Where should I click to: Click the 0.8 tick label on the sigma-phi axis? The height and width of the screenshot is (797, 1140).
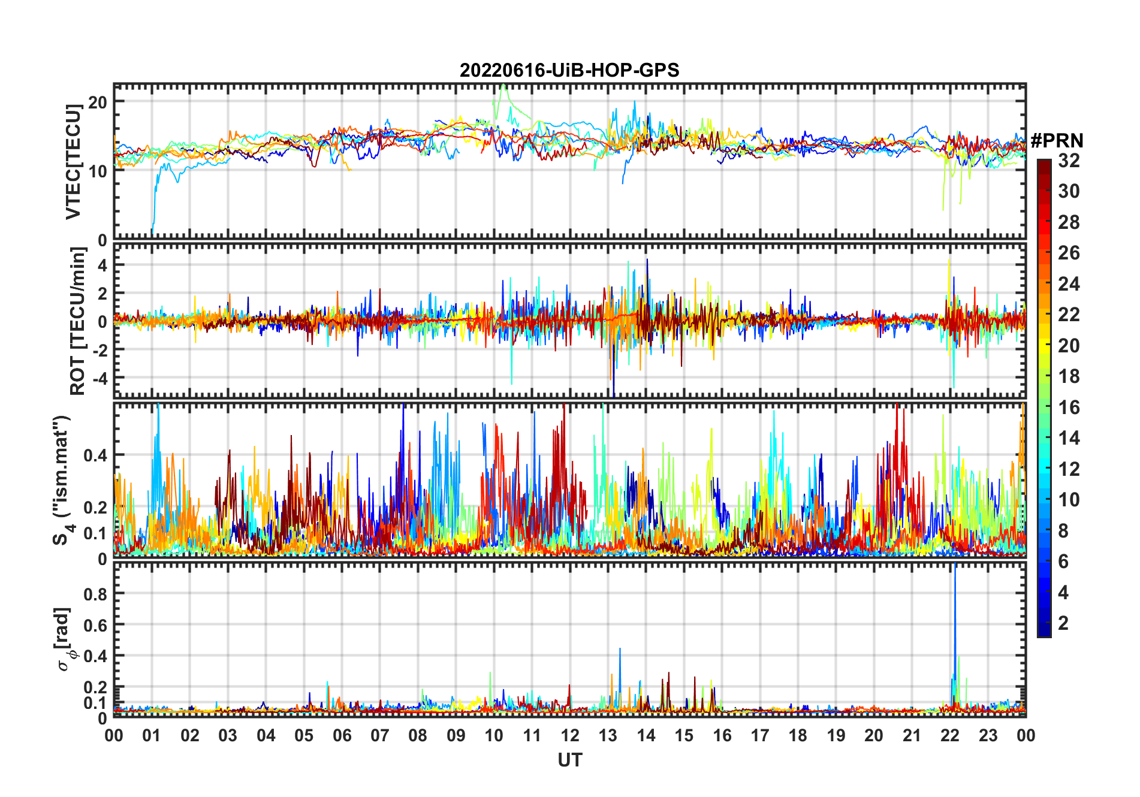click(x=95, y=594)
